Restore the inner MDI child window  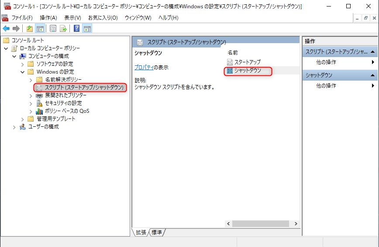coord(366,18)
